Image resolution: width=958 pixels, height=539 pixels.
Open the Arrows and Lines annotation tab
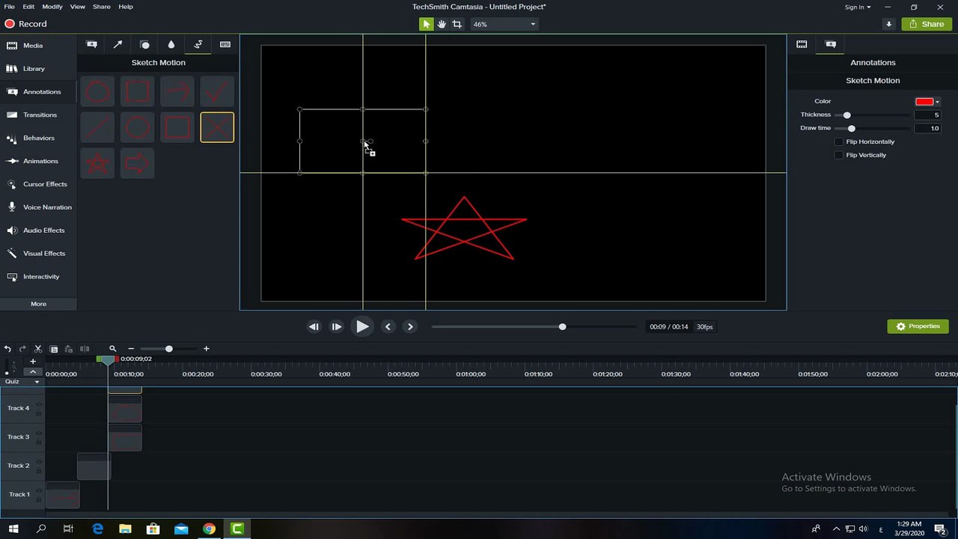click(118, 45)
